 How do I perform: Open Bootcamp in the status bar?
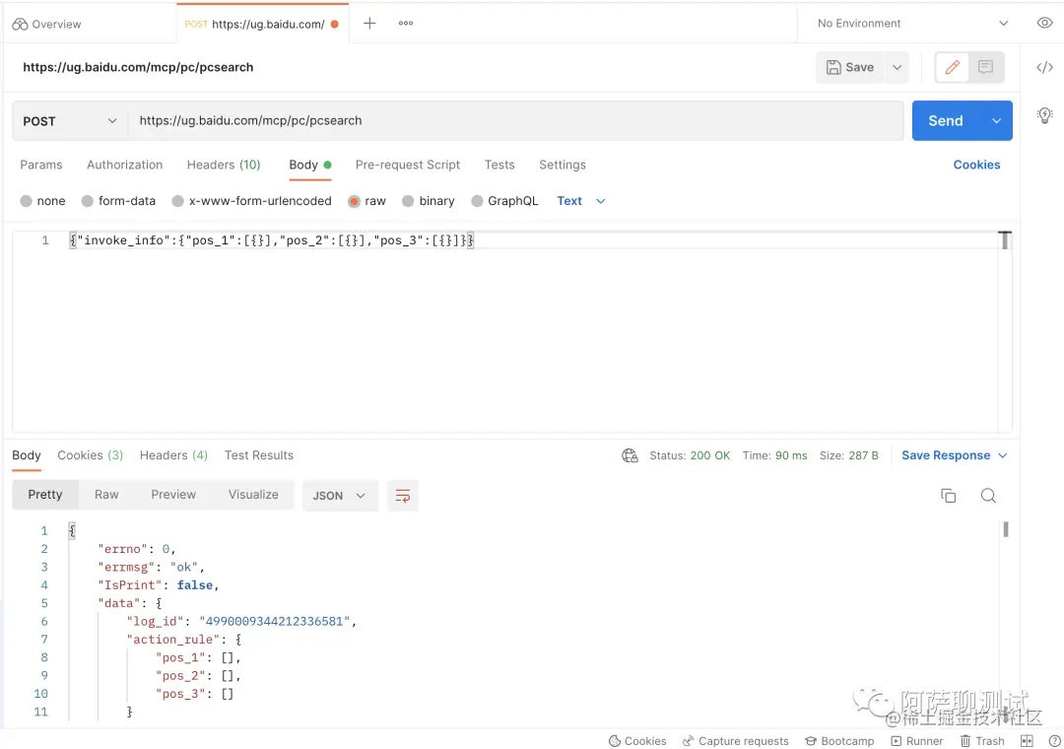pyautogui.click(x=839, y=741)
